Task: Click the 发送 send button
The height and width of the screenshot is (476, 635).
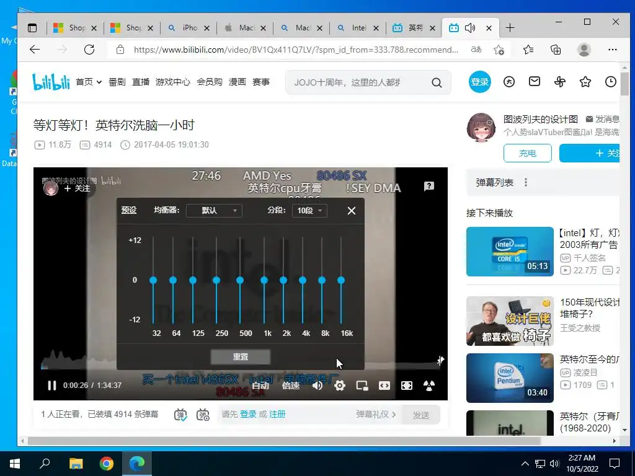Action: pos(421,415)
